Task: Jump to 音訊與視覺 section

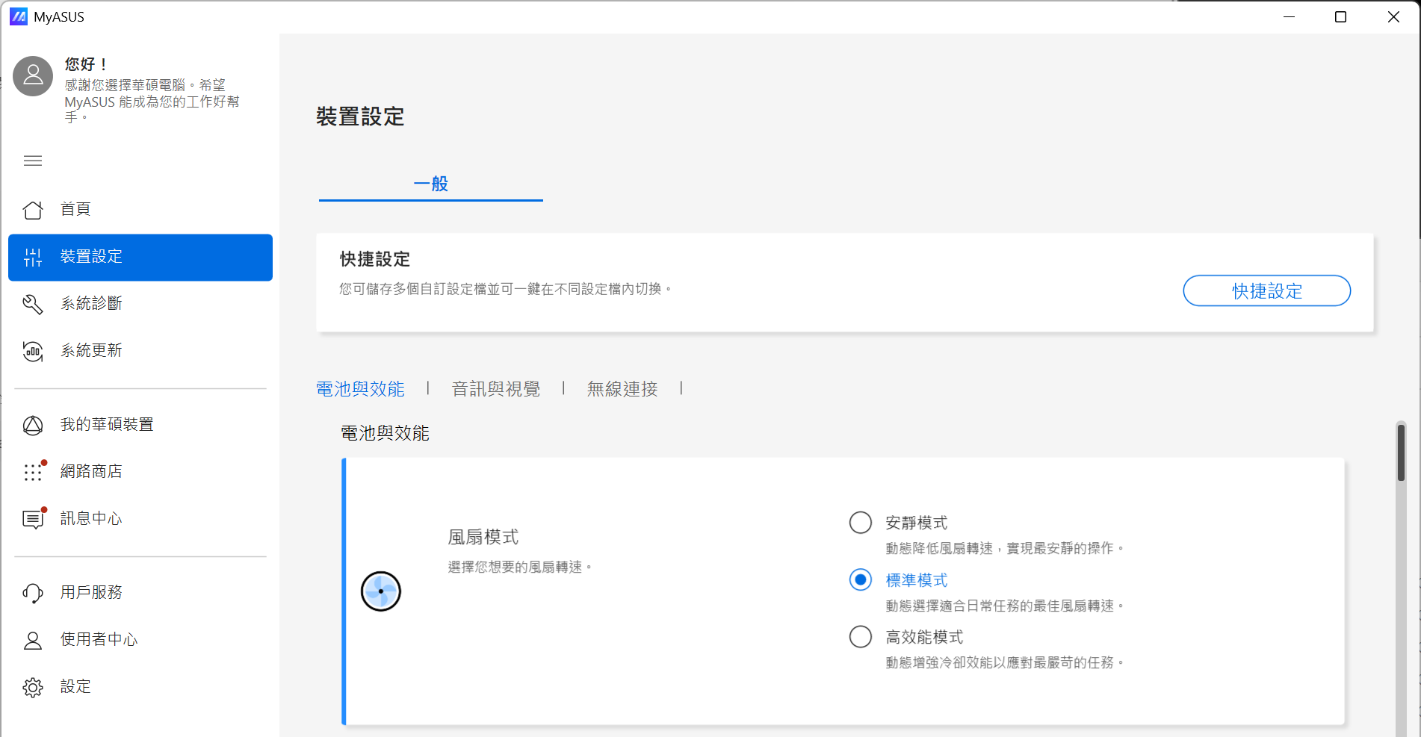Action: pos(496,389)
